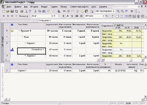Image resolution: width=147 pixels, height=105 pixels.
Task: Open the Arial font dropdown
Action: (x=52, y=16)
